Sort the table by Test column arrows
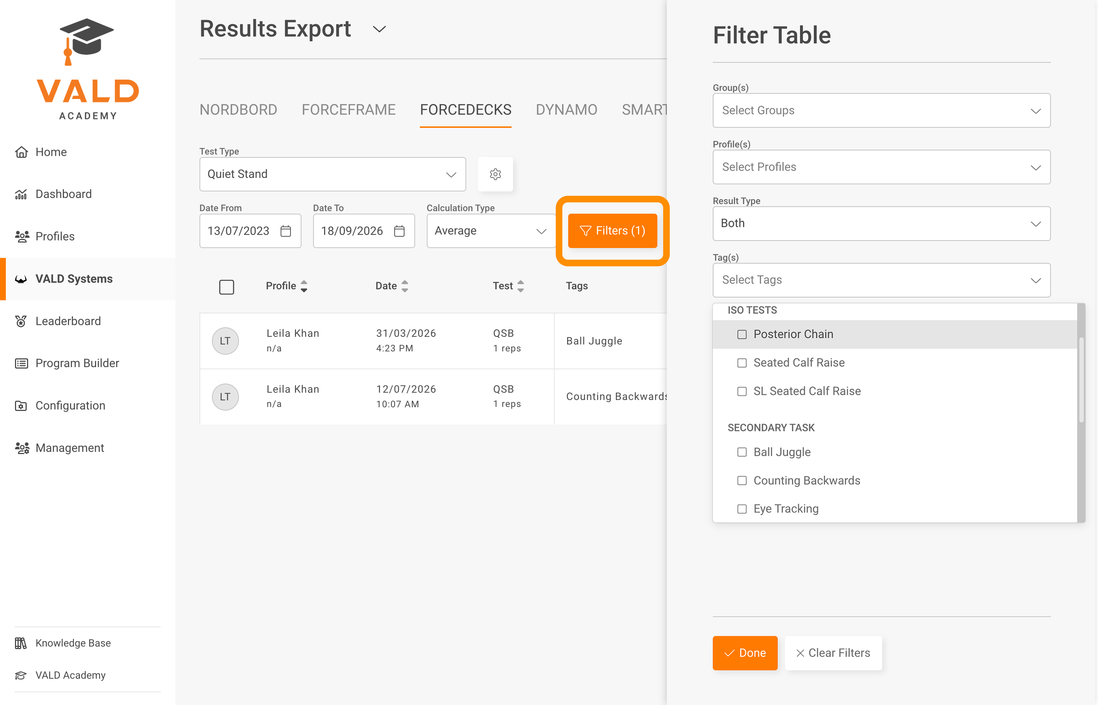Viewport: 1098px width, 705px height. coord(521,286)
